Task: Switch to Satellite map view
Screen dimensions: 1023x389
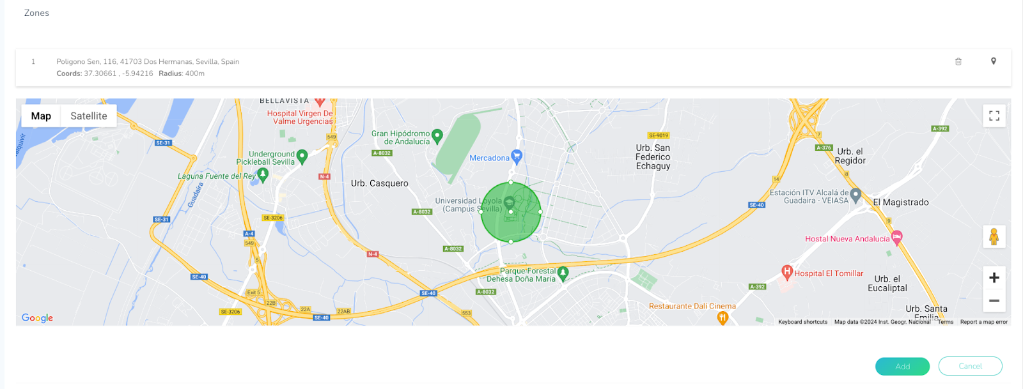Action: coord(89,116)
